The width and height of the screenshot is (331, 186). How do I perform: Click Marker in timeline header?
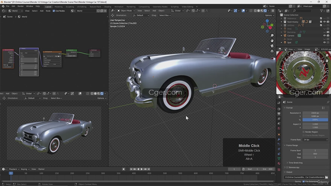pyautogui.click(x=41, y=169)
